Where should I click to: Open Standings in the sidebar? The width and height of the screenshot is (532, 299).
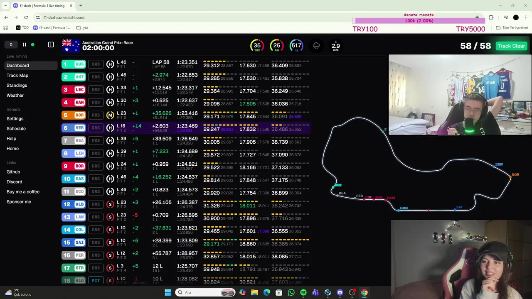point(17,85)
